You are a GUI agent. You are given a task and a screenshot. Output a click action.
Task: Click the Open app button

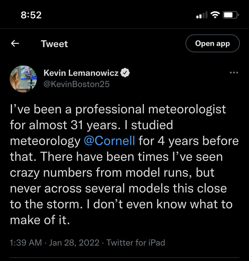(x=213, y=44)
